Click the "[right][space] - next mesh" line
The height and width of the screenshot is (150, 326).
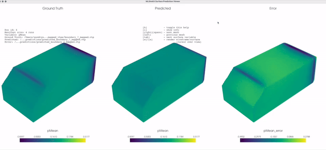coord(161,32)
